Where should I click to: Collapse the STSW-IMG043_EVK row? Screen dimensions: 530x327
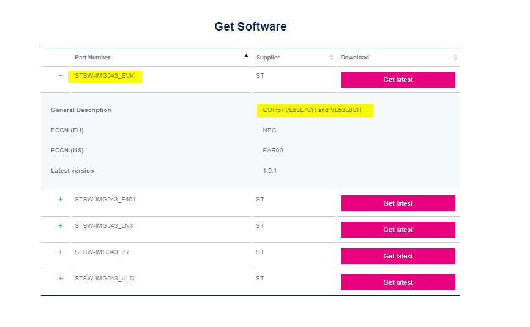click(x=60, y=75)
